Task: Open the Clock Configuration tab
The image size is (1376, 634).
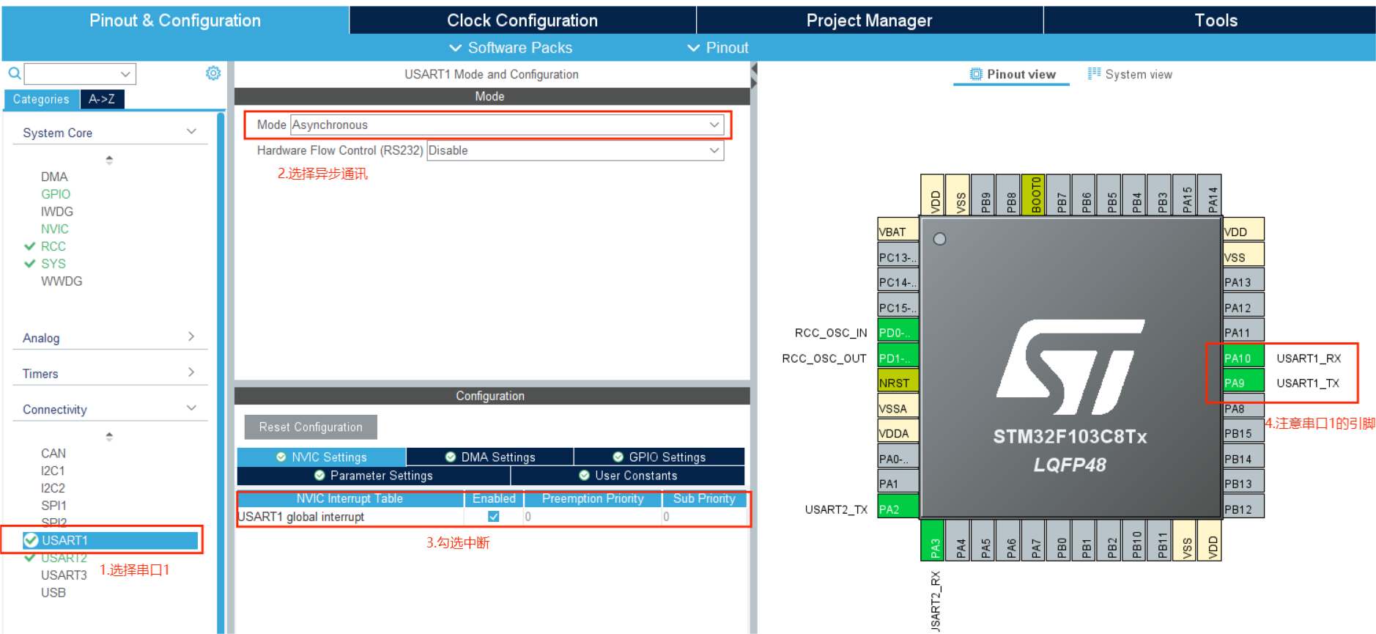Action: tap(522, 21)
